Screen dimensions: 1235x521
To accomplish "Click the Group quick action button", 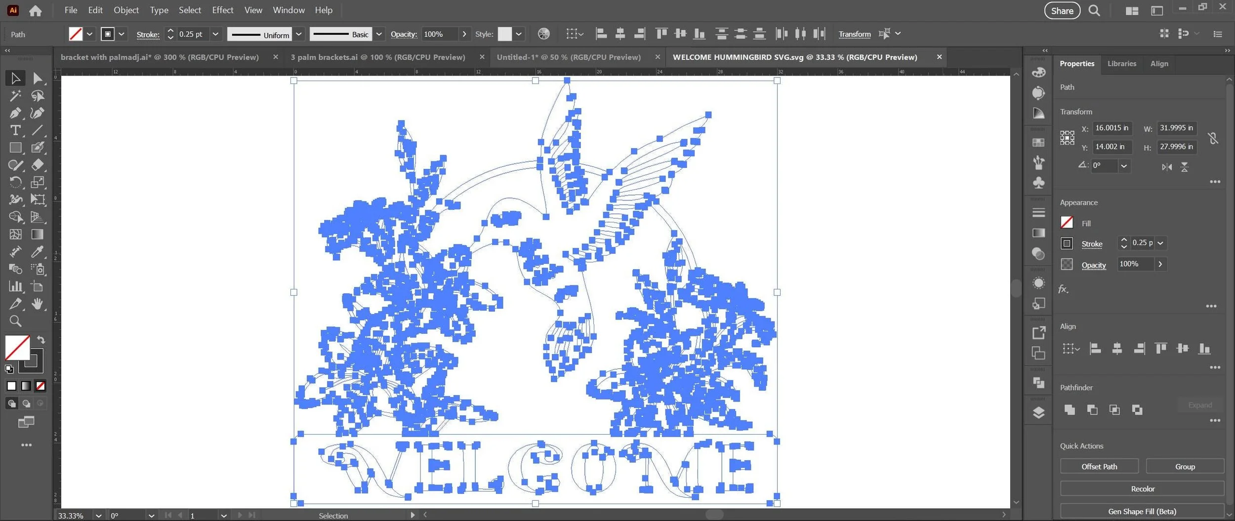I will [x=1185, y=467].
